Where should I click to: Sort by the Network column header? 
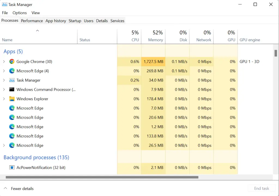coord(201,37)
